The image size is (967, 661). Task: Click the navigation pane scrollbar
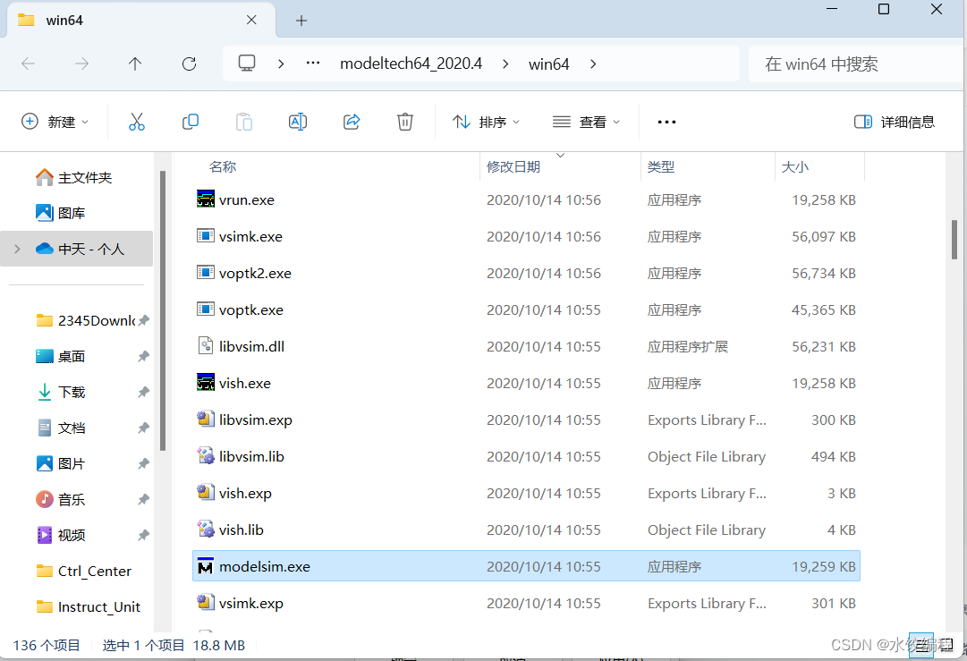pyautogui.click(x=163, y=310)
